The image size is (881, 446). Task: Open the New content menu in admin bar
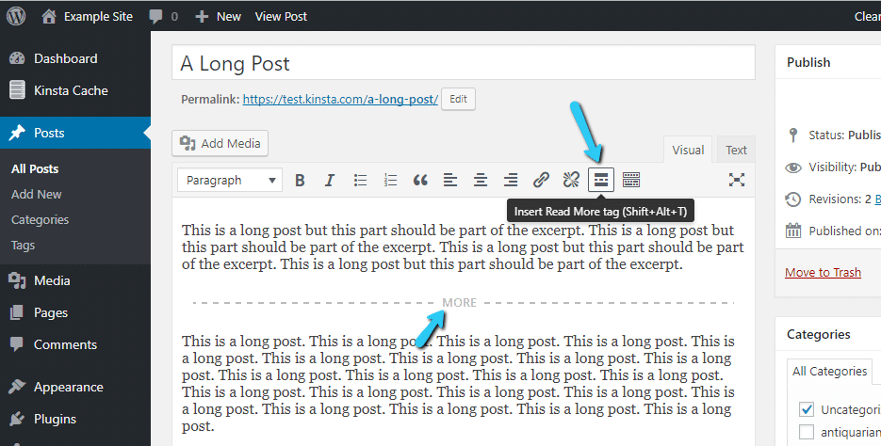(218, 16)
